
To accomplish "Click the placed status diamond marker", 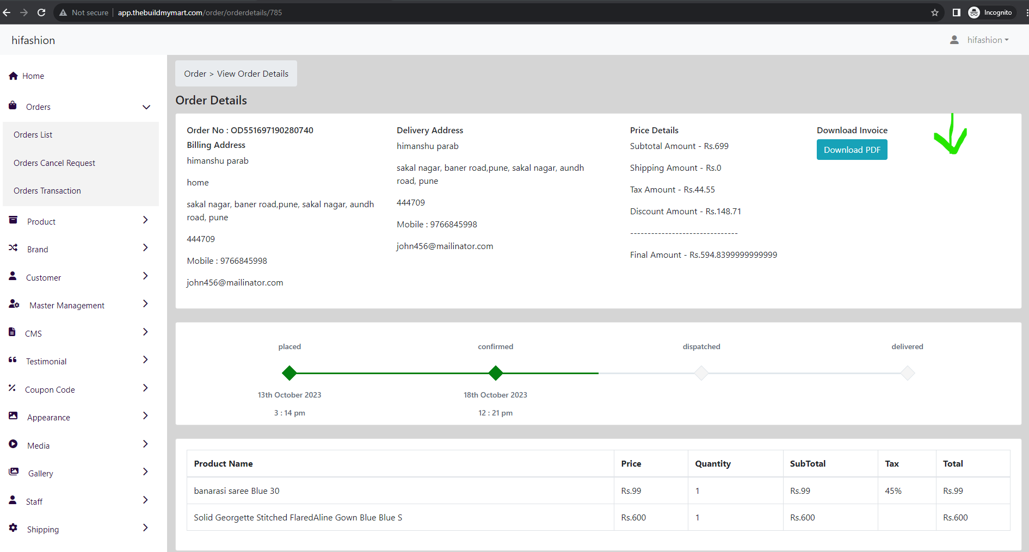I will [x=289, y=373].
